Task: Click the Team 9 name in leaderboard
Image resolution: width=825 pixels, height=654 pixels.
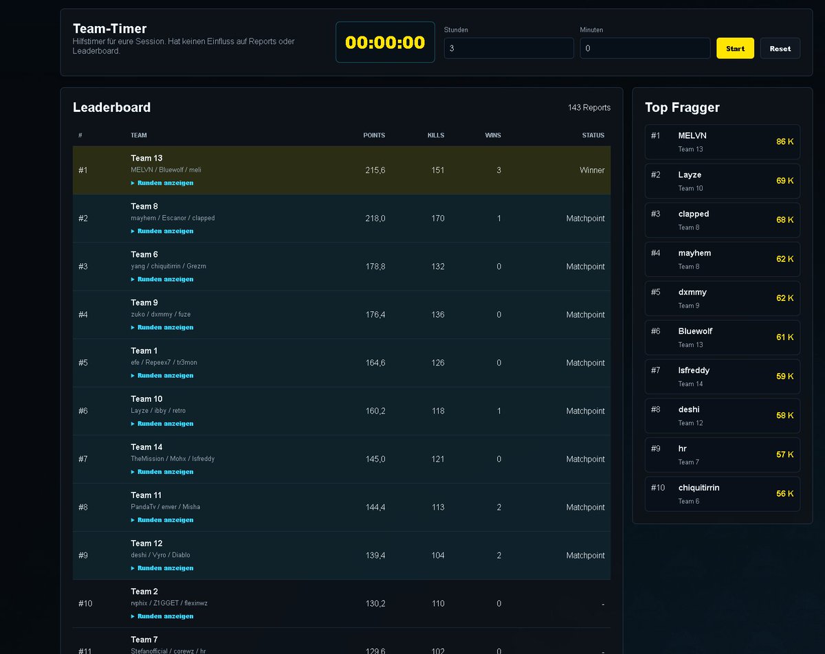Action: tap(144, 302)
